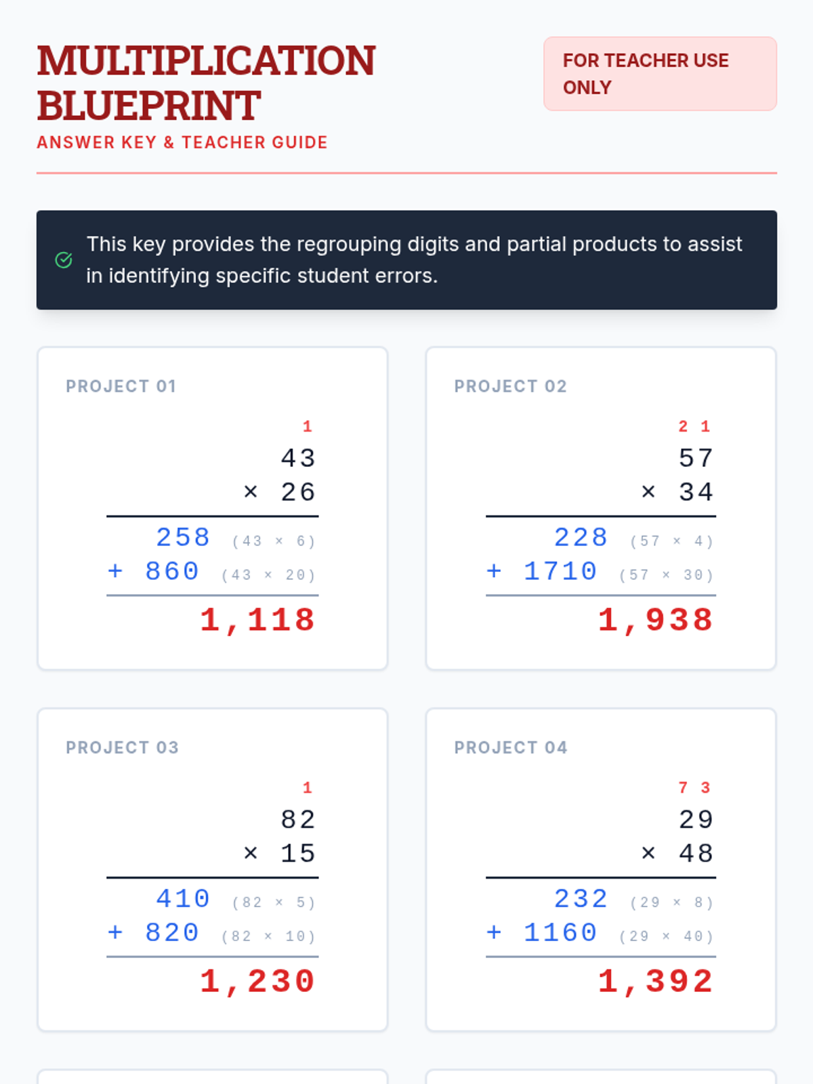Select the Project 03 label
Screen dimensions: 813x1084
point(123,747)
